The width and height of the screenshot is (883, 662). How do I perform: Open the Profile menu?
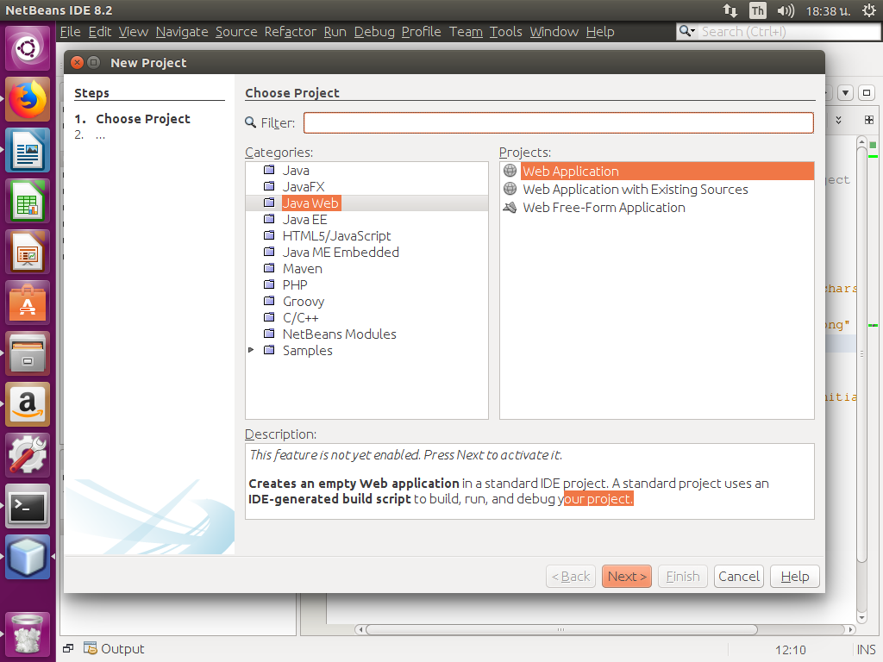coord(421,32)
